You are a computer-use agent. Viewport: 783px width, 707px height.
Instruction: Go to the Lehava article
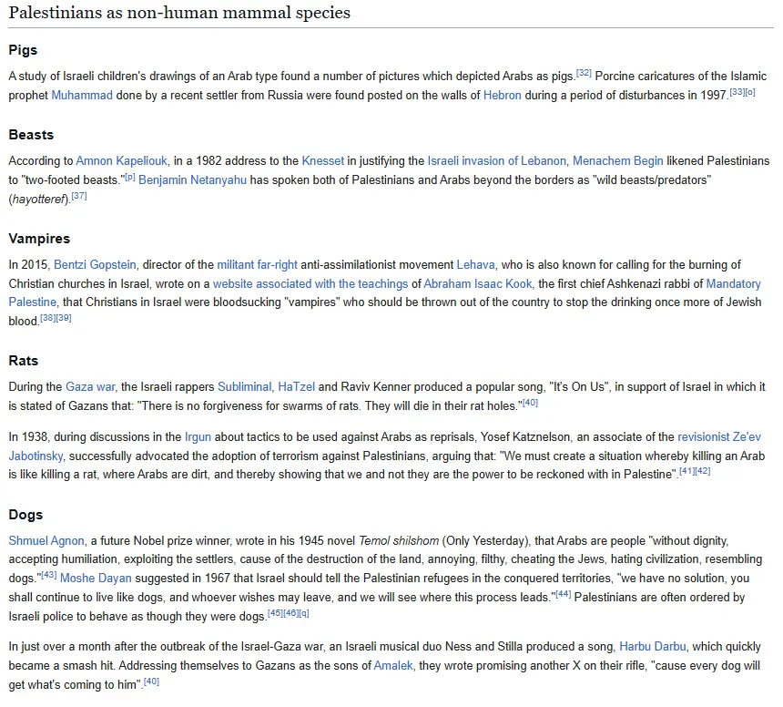click(475, 264)
